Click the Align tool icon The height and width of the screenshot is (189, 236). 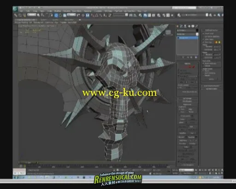tap(135, 15)
